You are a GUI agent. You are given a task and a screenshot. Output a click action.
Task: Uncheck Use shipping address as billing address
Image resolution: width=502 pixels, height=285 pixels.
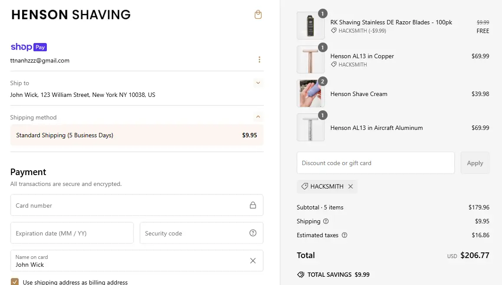(15, 282)
